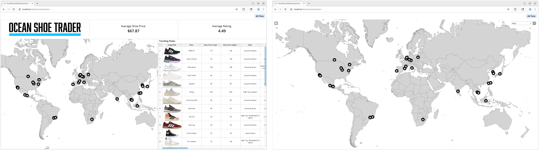Screen dimensions: 539x150
Task: Click India star marker on right map
Action: (x=458, y=91)
